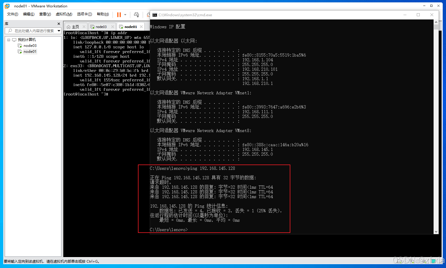Open the 帮助(H) menu
Screen dimensions: 446x268
[103, 14]
